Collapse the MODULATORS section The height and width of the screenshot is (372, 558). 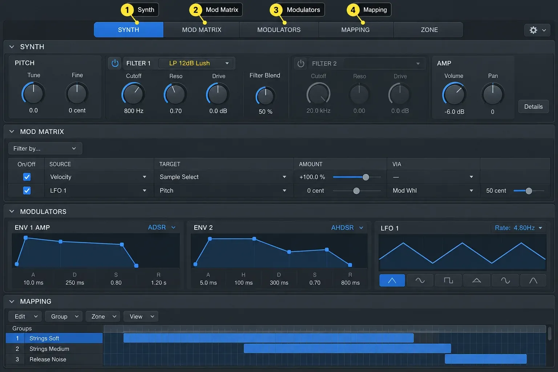pyautogui.click(x=12, y=211)
